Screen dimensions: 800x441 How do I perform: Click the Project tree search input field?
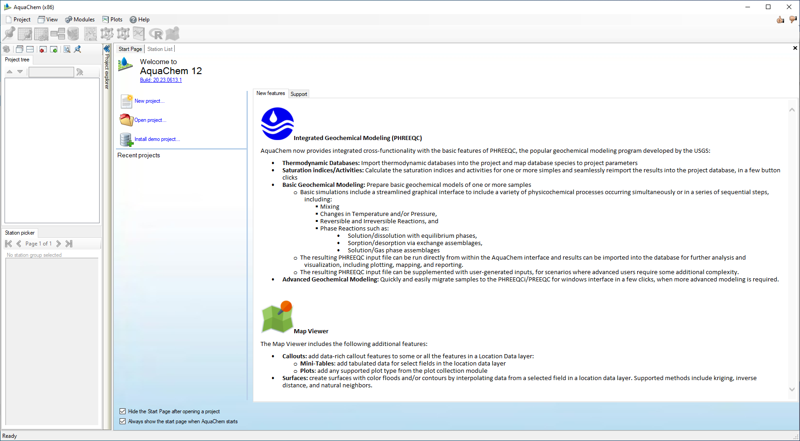pos(51,72)
